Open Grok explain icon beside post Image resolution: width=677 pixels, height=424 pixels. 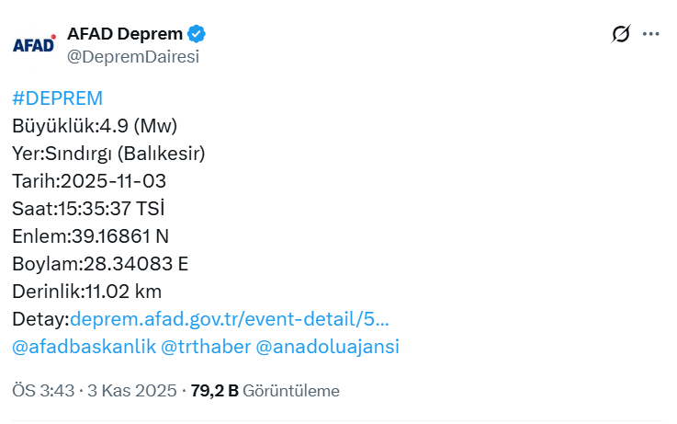(621, 34)
